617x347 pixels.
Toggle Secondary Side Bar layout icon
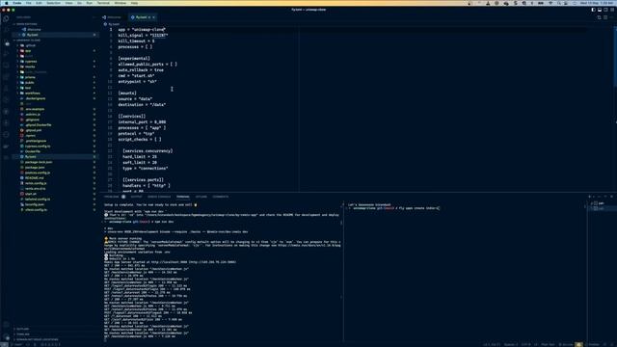point(606,10)
